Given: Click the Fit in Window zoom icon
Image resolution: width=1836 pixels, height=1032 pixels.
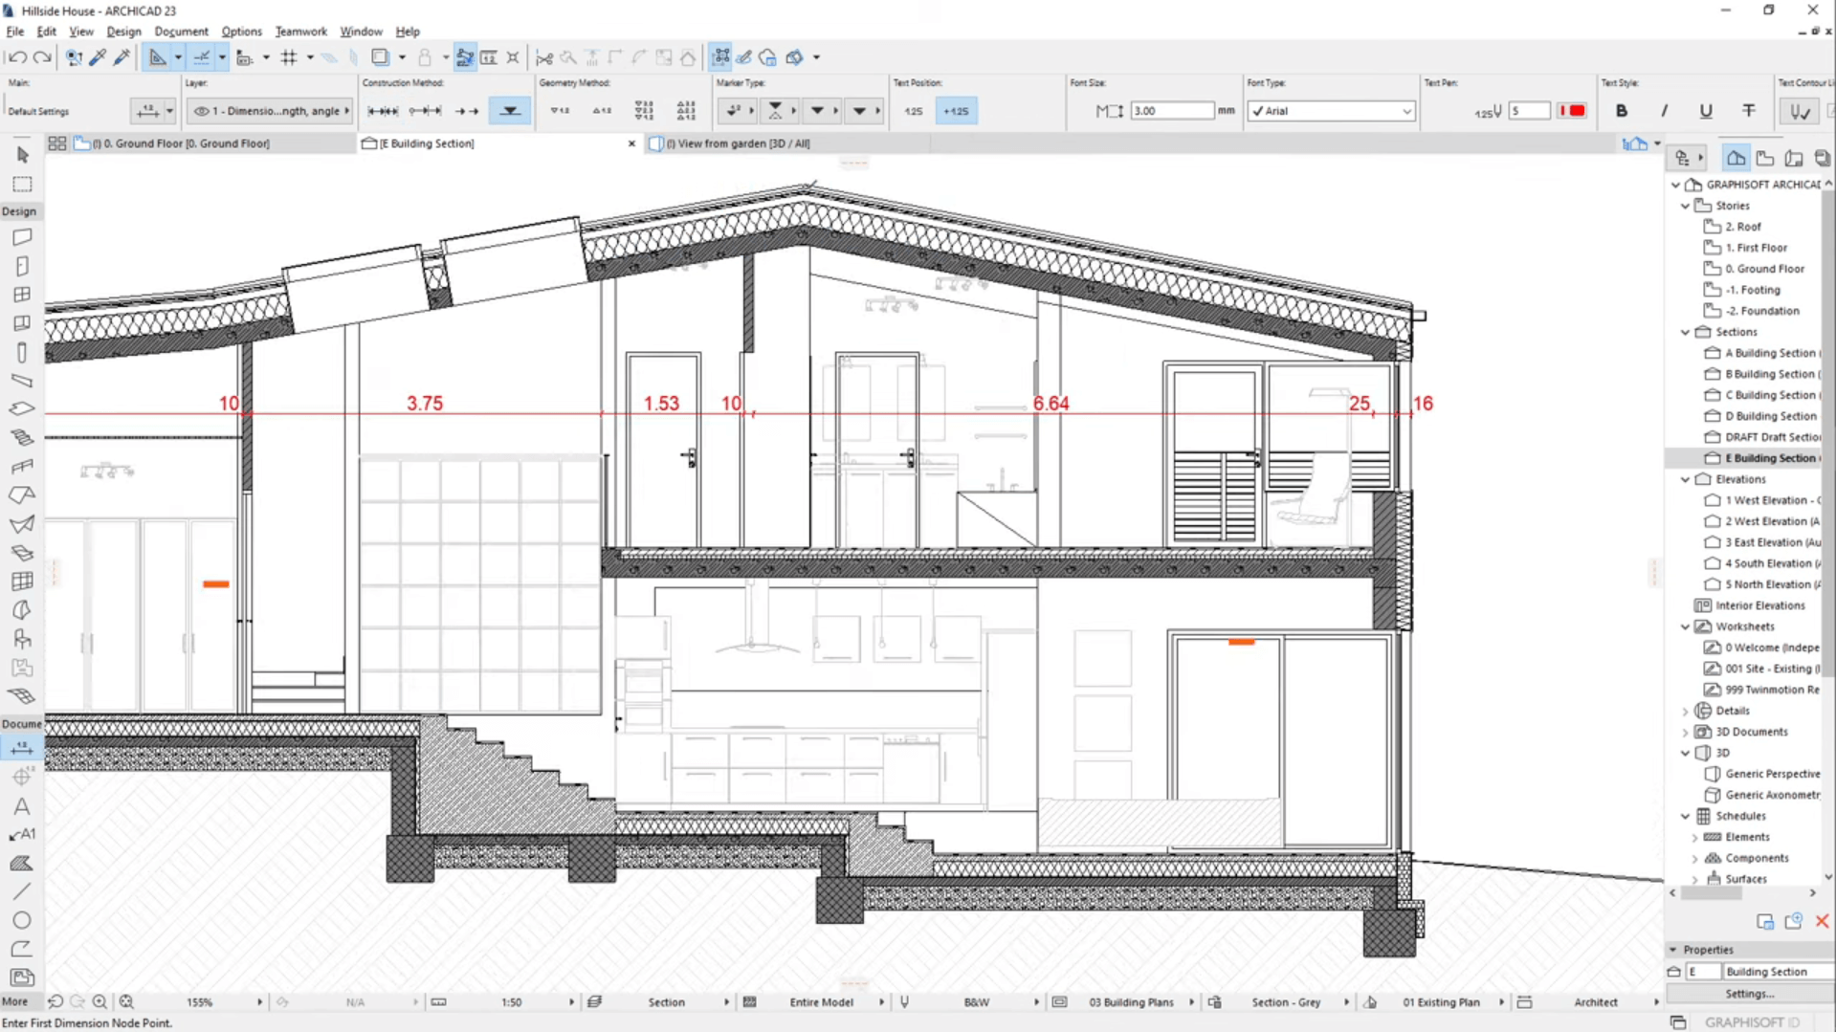Looking at the screenshot, I should pos(126,1002).
